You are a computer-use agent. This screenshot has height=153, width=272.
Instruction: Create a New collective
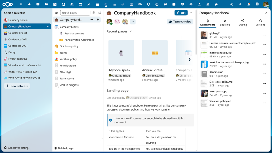tap(17, 86)
